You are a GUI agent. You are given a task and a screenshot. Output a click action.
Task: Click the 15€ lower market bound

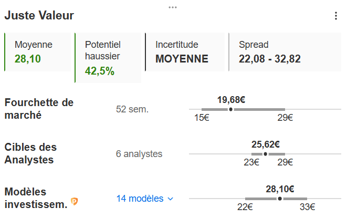[202, 118]
